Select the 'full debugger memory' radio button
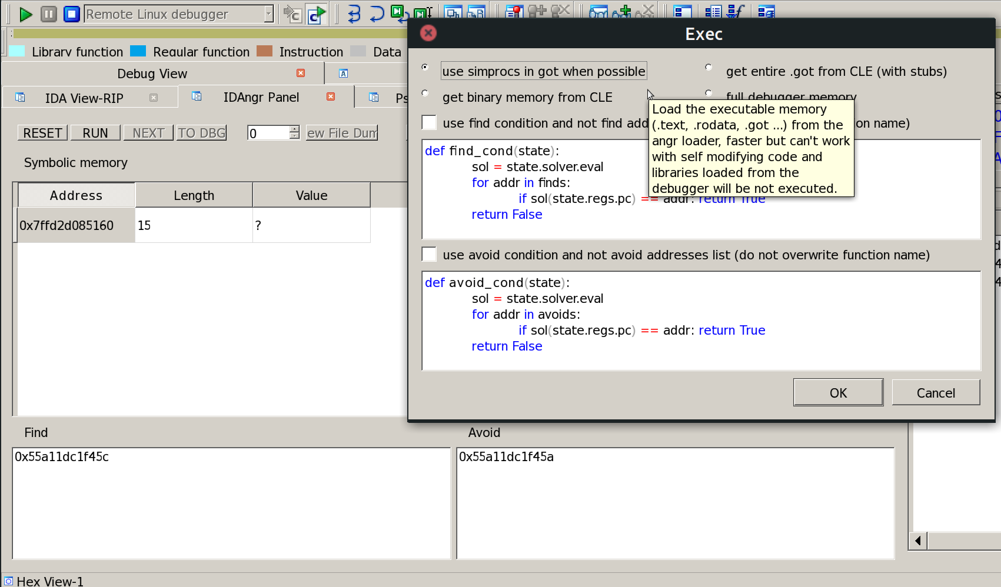 tap(709, 93)
